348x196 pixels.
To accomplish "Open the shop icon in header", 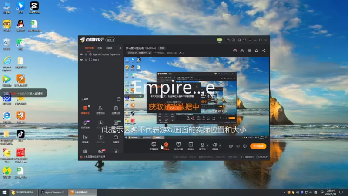I will [x=249, y=51].
